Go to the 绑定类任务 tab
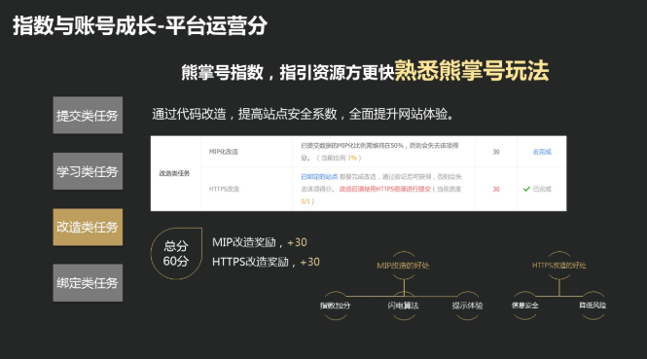 pos(88,283)
